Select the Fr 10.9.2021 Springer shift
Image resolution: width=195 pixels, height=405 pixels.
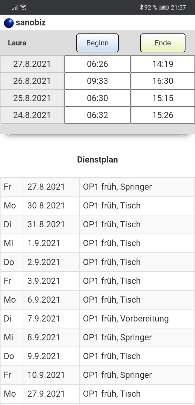coord(98,375)
